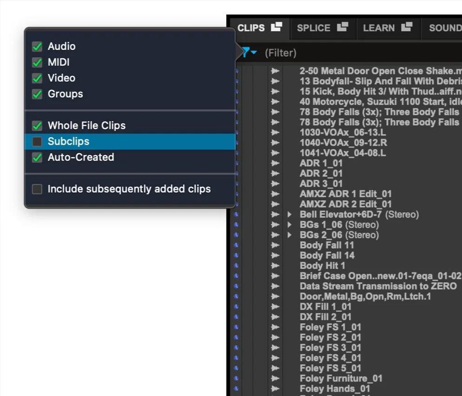Screen dimensions: 462x396
Task: Select the Foley FS 4_01 clip
Action: click(330, 358)
